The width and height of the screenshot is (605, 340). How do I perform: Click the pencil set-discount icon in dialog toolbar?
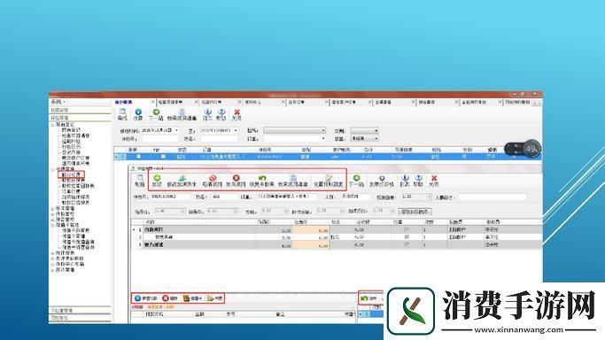tap(328, 178)
